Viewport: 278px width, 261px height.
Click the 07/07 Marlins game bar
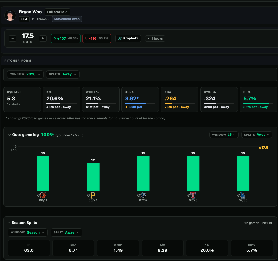pyautogui.click(x=143, y=173)
